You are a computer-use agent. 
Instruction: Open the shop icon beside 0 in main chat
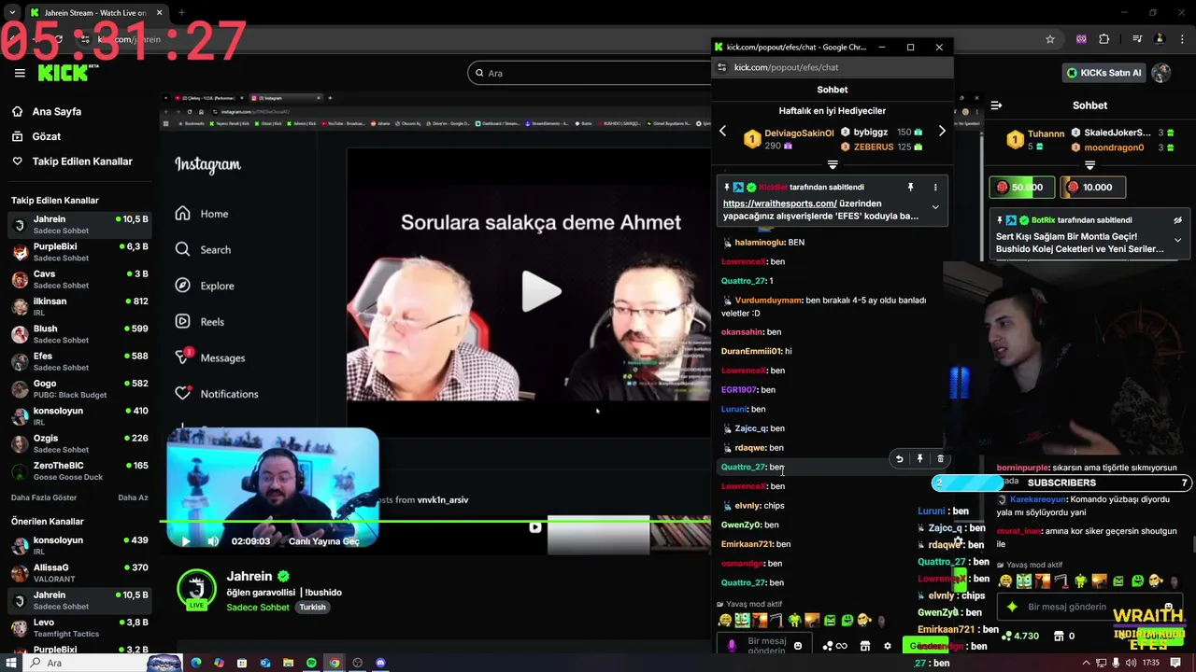[1058, 636]
